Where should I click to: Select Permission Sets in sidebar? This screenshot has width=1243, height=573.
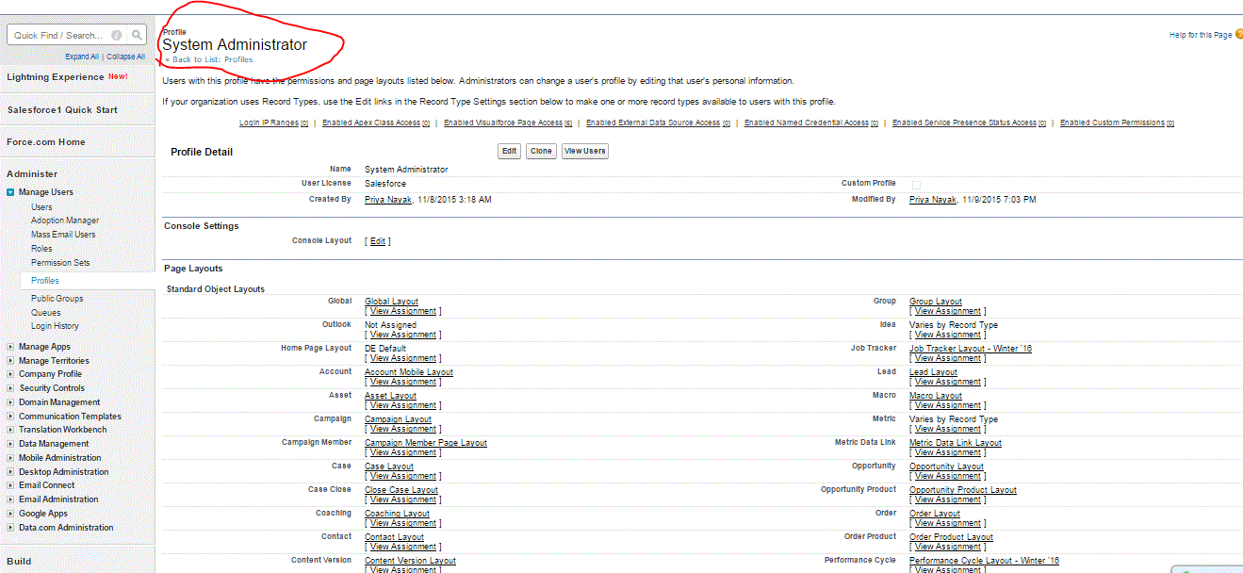60,263
